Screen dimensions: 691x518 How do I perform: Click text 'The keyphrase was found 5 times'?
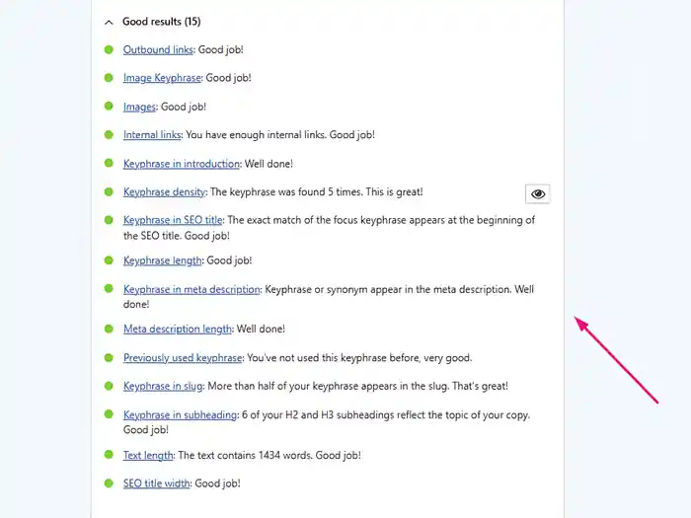(x=285, y=192)
